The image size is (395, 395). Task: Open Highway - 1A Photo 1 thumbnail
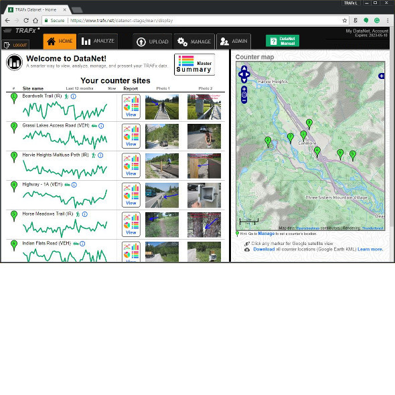(x=162, y=195)
